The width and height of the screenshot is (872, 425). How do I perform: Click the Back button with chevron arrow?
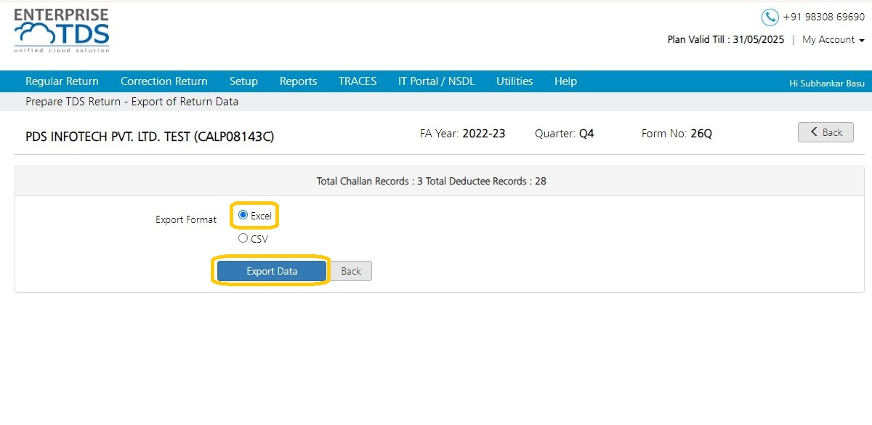point(825,132)
